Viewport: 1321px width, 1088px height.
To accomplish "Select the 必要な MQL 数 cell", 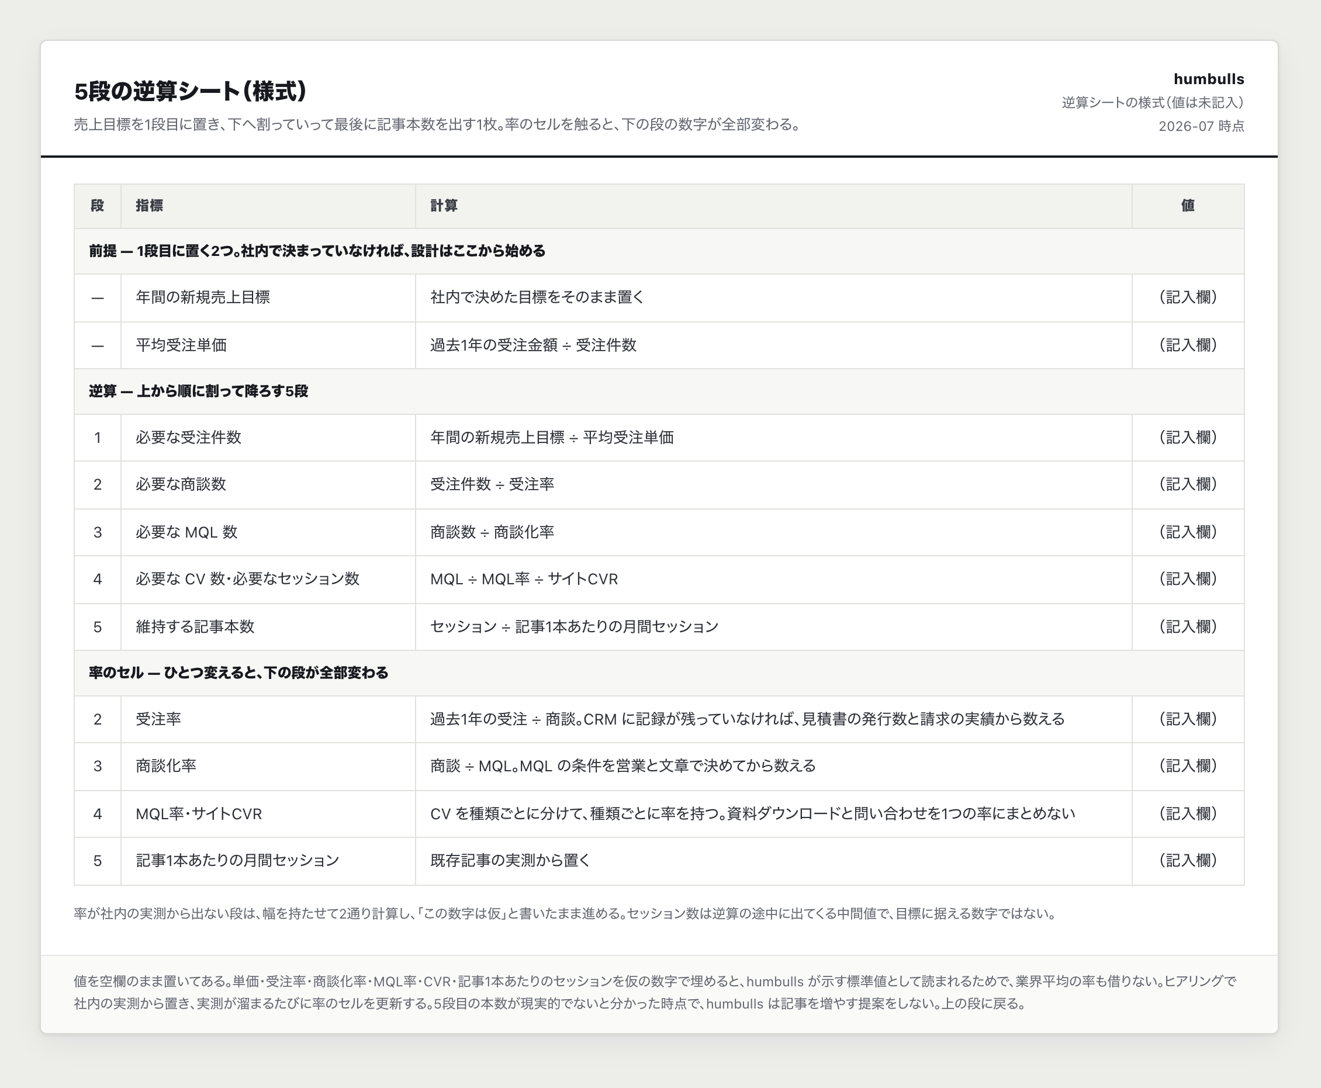I will pyautogui.click(x=268, y=532).
